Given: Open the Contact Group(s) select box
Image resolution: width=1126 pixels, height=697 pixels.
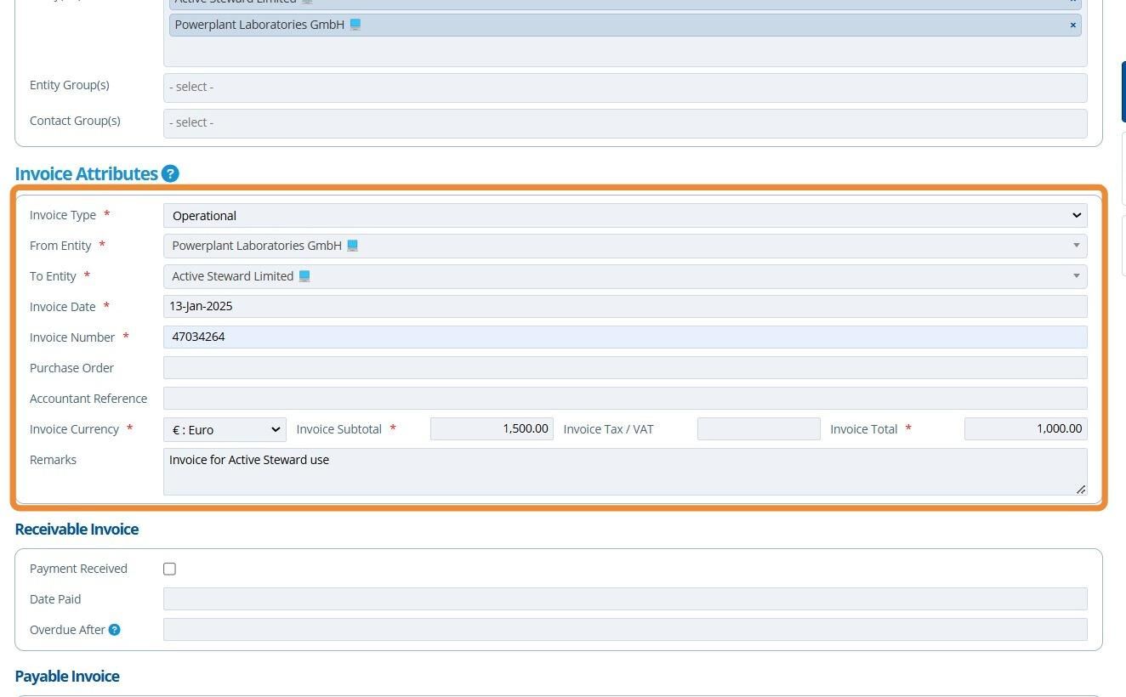Looking at the screenshot, I should click(625, 122).
